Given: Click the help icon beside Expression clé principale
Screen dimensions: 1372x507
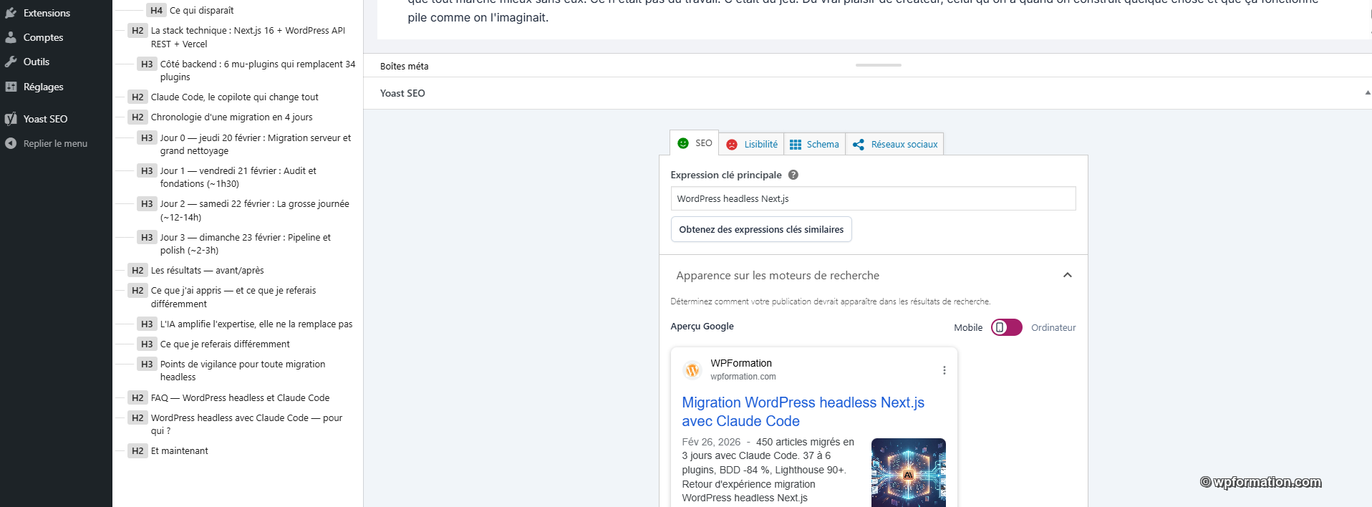Looking at the screenshot, I should point(793,175).
